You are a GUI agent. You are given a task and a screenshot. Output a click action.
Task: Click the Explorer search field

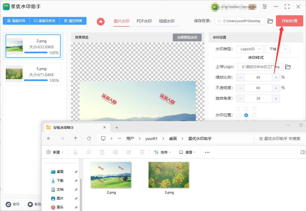280,139
